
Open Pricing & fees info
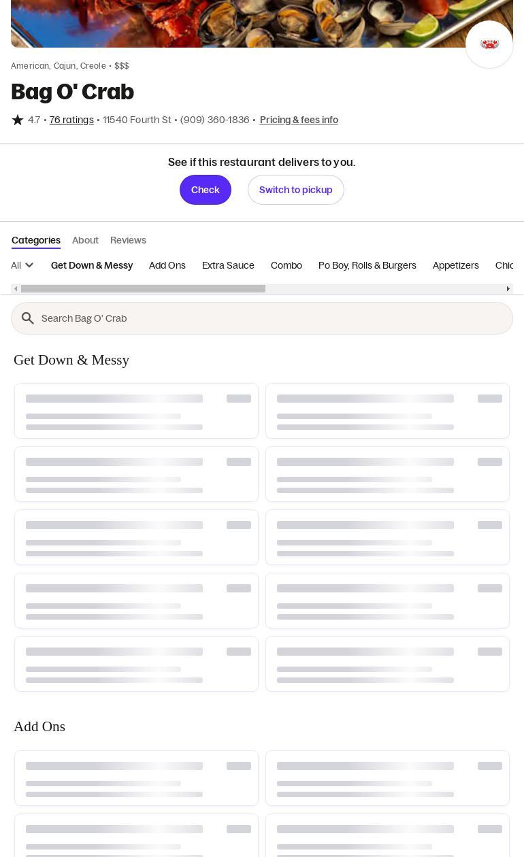[299, 120]
